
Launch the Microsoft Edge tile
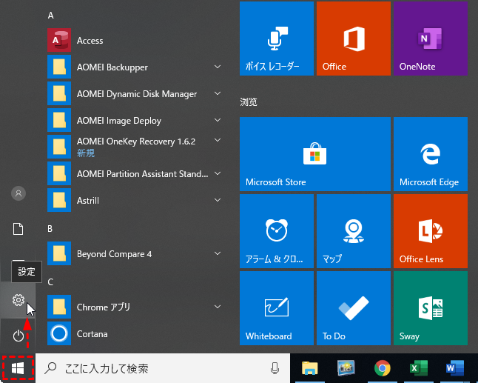[x=430, y=153]
